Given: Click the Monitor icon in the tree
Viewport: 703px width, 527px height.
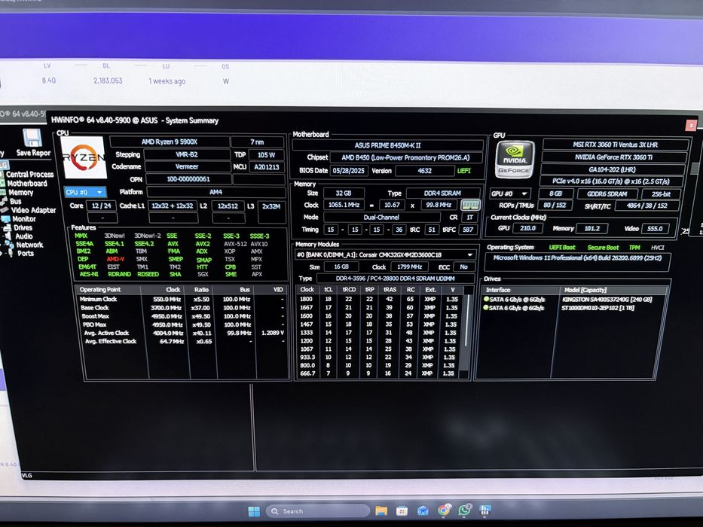Looking at the screenshot, I should (6, 218).
